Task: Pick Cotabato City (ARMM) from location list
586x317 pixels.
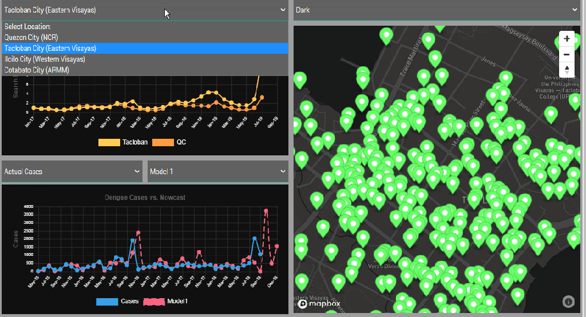Action: pyautogui.click(x=37, y=70)
